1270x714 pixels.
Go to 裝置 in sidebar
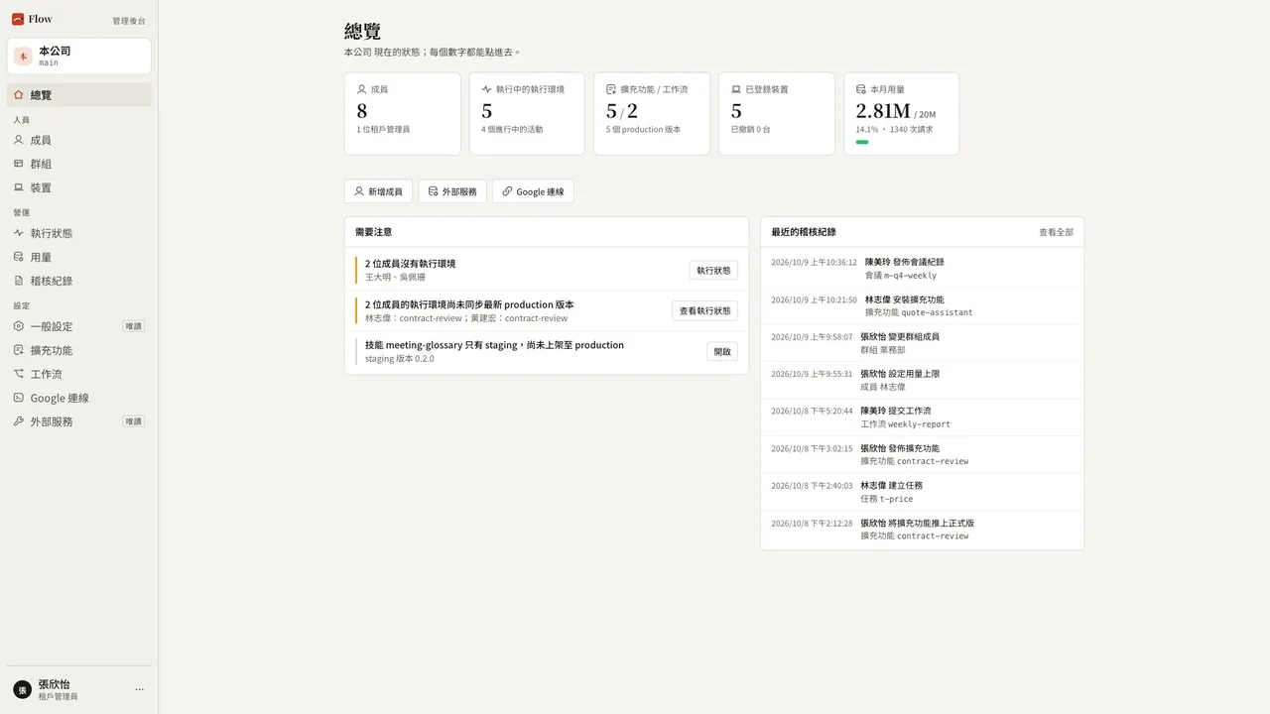click(x=79, y=187)
